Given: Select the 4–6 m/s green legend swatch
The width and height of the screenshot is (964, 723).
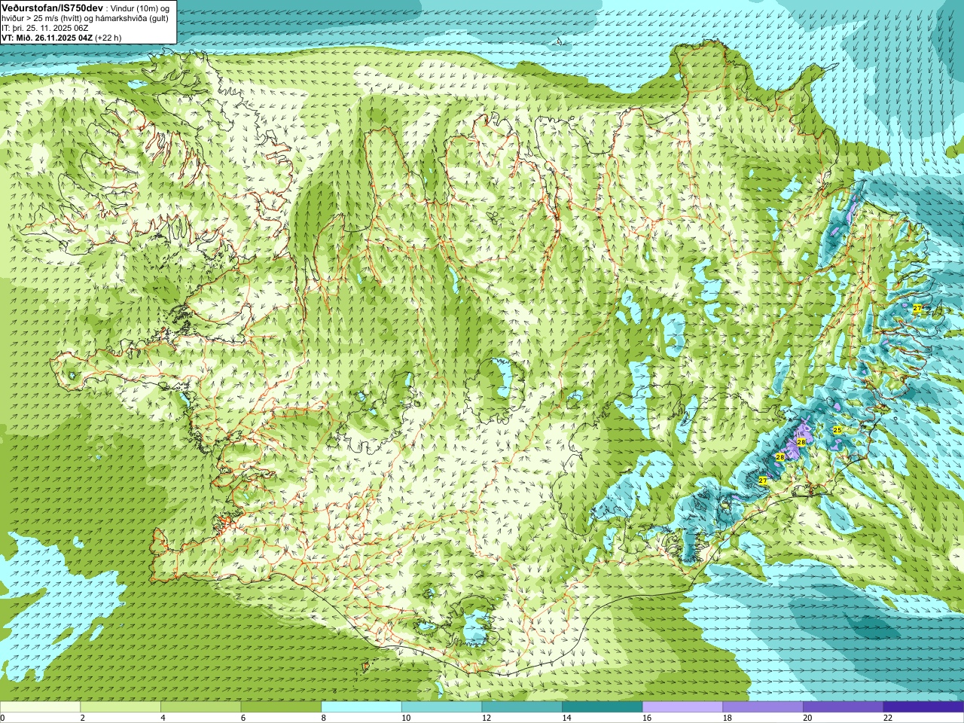Looking at the screenshot, I should 200,707.
